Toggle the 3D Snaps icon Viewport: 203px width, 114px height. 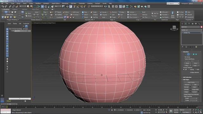coord(75,6)
